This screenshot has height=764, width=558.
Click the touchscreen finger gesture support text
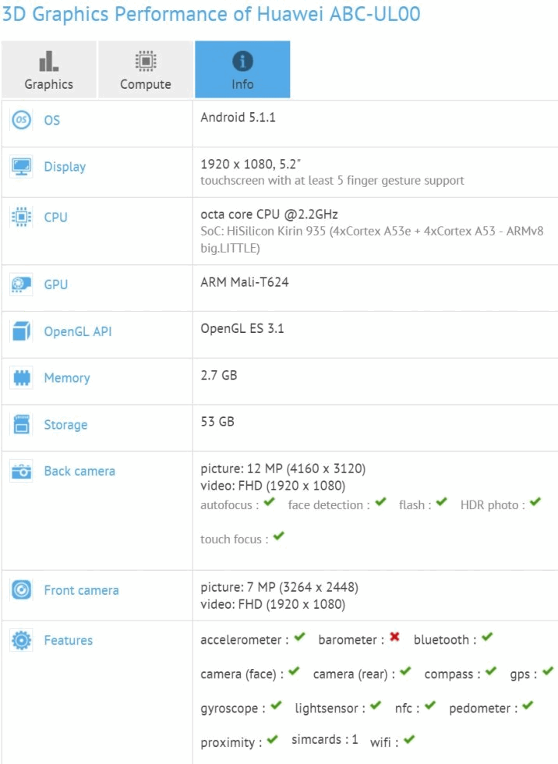pos(332,181)
